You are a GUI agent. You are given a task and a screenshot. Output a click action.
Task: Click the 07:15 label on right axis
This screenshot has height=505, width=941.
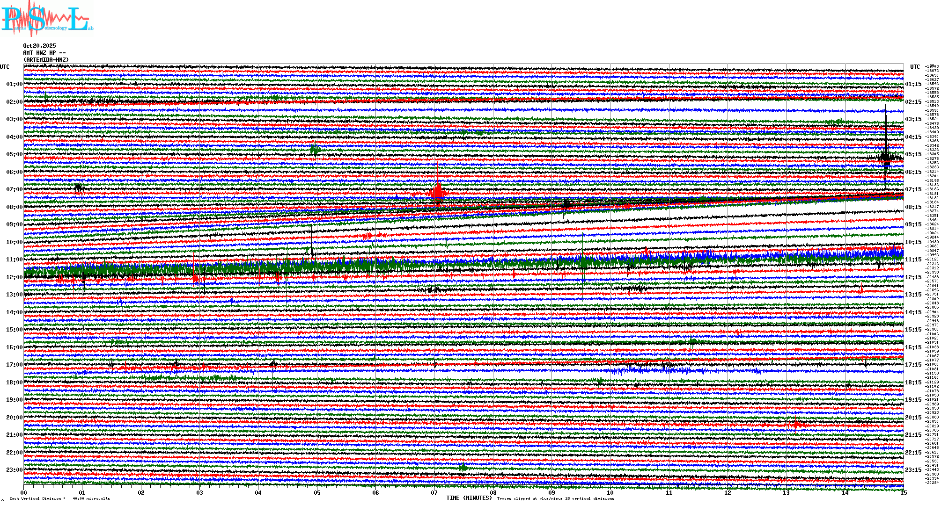tap(913, 189)
